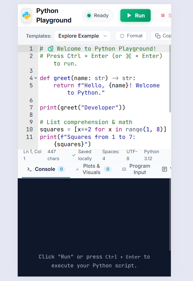Click the Plots bar chart icon
The width and height of the screenshot is (193, 281).
77,169
